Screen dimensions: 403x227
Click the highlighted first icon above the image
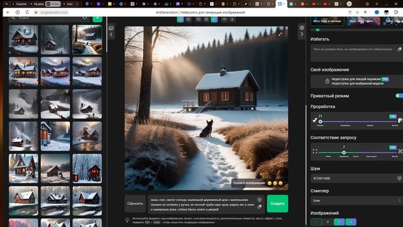[x=181, y=20]
